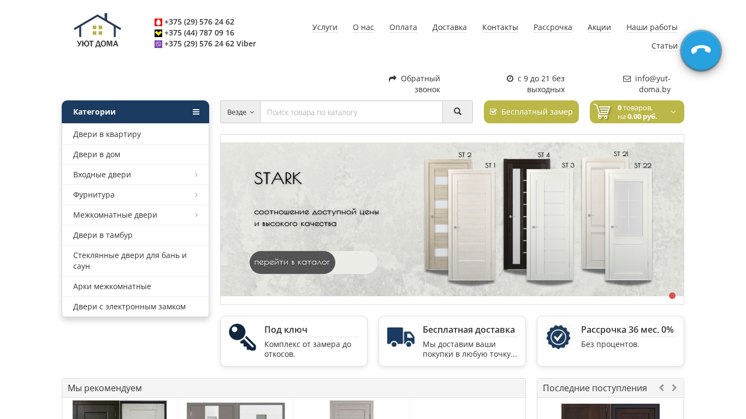
Task: Click the с 9 до 21 без выходных text
Action: [x=541, y=84]
